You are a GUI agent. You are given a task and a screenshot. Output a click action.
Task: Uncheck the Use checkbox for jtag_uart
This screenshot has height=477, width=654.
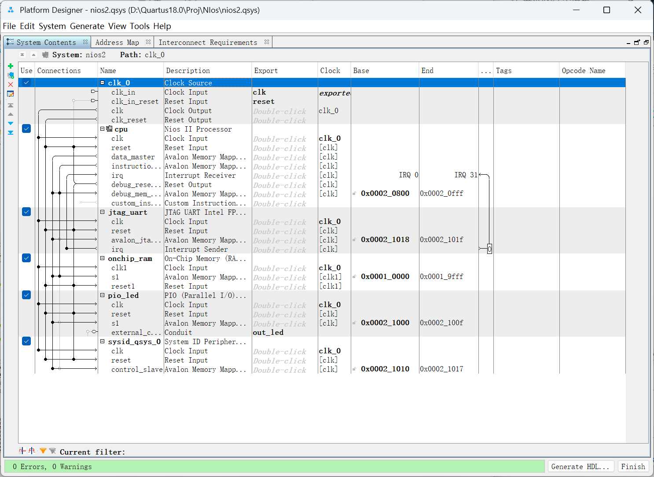[26, 212]
